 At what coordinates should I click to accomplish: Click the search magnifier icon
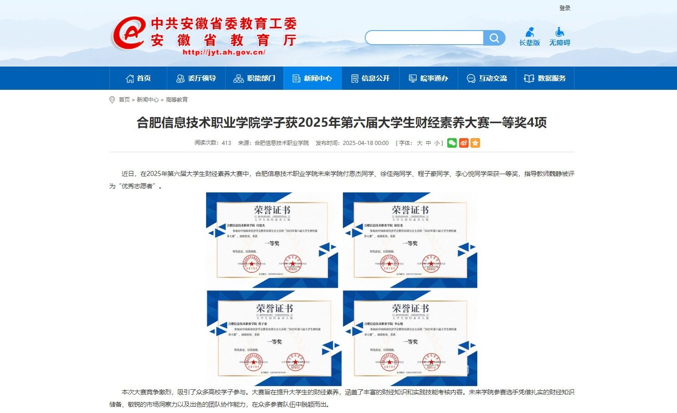(494, 37)
